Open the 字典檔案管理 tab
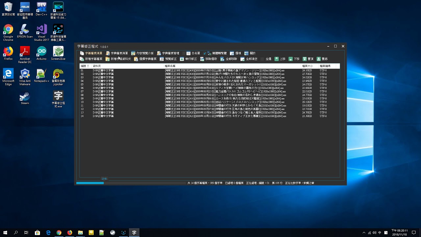 (x=168, y=53)
